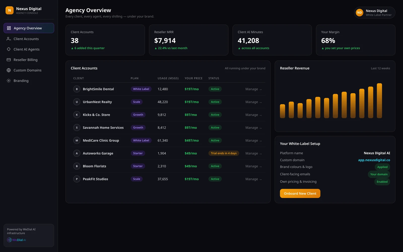403x252 pixels.
Task: Click Savannah Home Services' S avatar
Action: click(77, 128)
